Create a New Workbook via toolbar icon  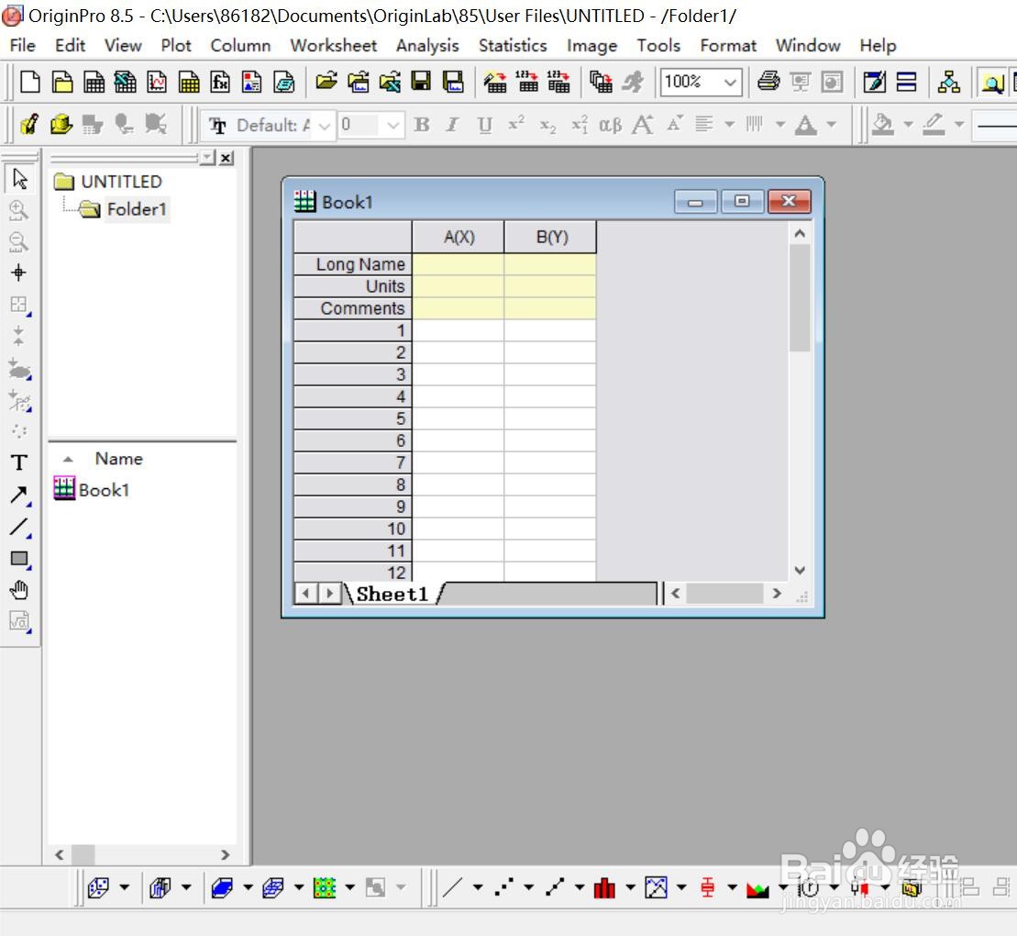point(94,83)
